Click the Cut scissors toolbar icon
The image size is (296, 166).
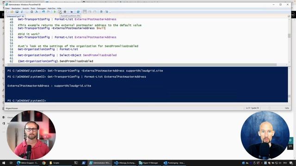pyautogui.click(x=22, y=12)
